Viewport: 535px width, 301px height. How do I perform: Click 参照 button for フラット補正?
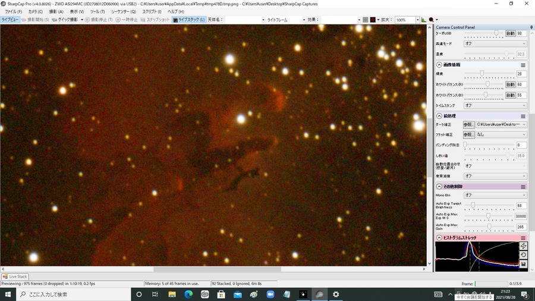[469, 134]
